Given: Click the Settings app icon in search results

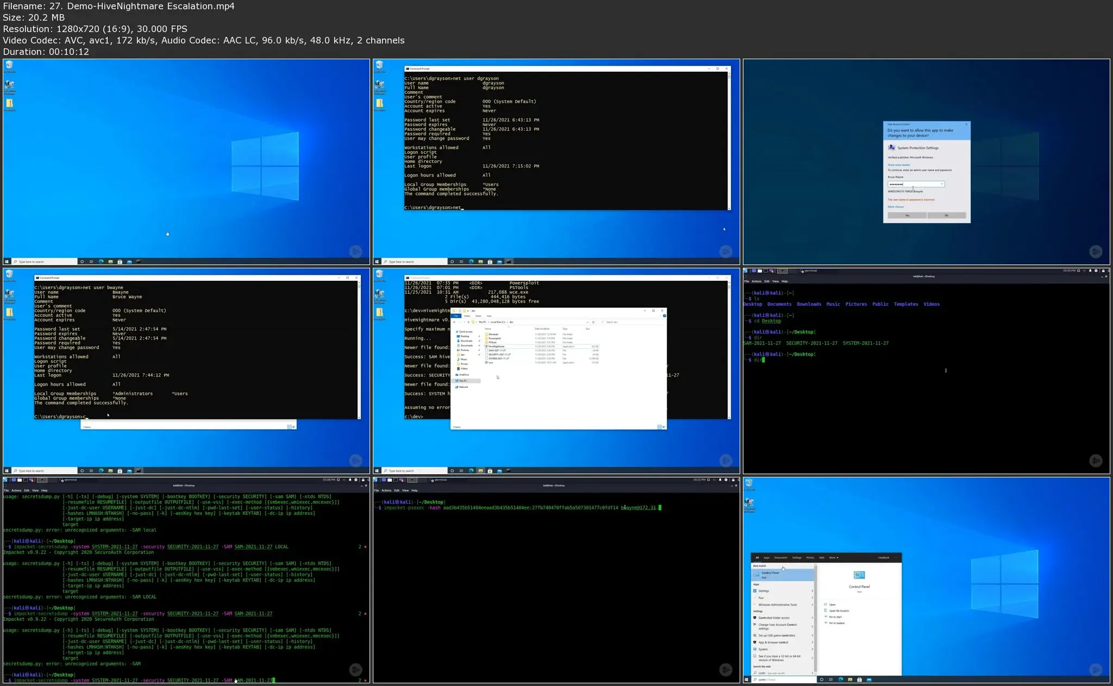Looking at the screenshot, I should (x=755, y=591).
